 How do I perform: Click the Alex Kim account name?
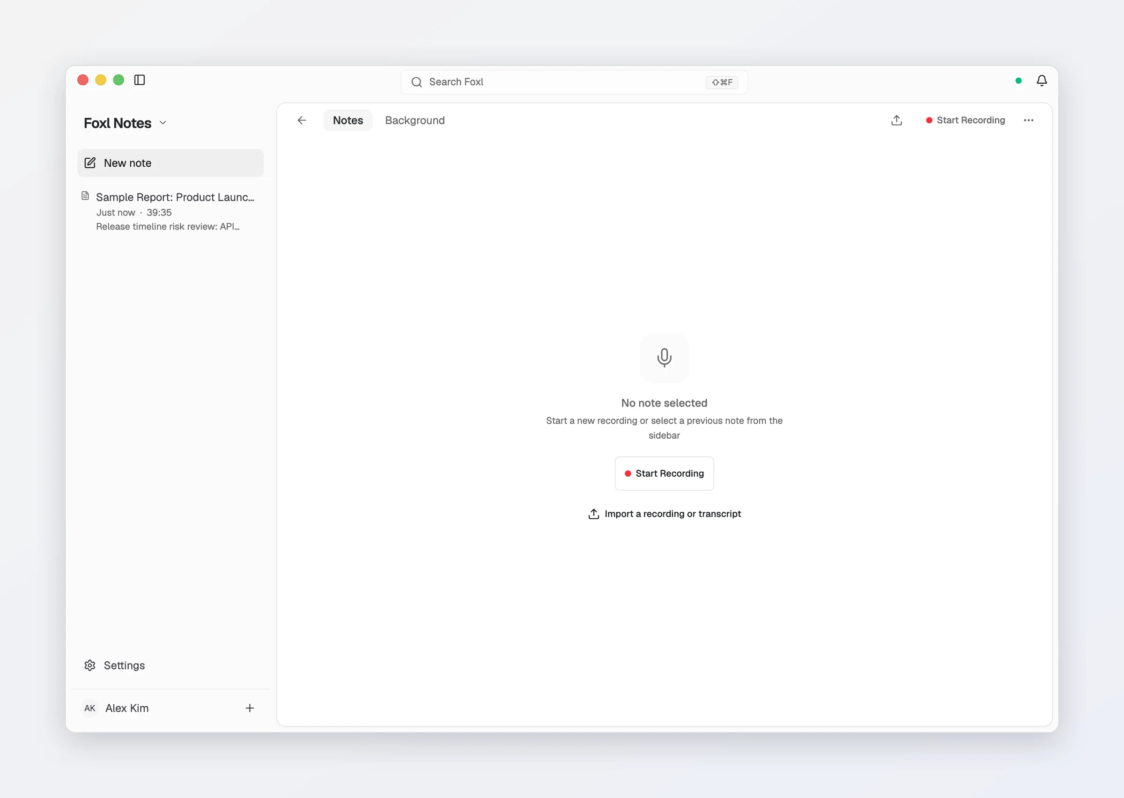tap(127, 708)
